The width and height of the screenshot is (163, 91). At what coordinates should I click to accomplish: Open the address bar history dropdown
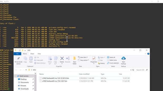tap(131, 70)
